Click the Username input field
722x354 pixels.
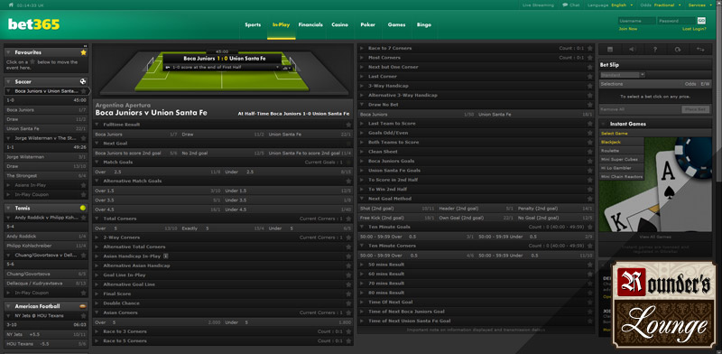click(637, 21)
